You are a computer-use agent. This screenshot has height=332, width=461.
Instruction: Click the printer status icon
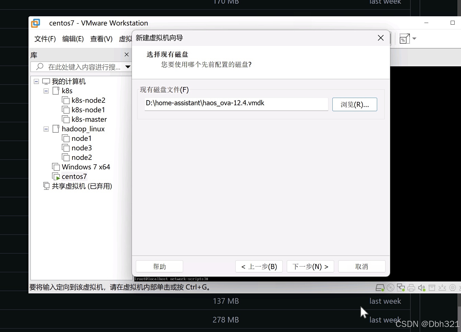coord(411,288)
